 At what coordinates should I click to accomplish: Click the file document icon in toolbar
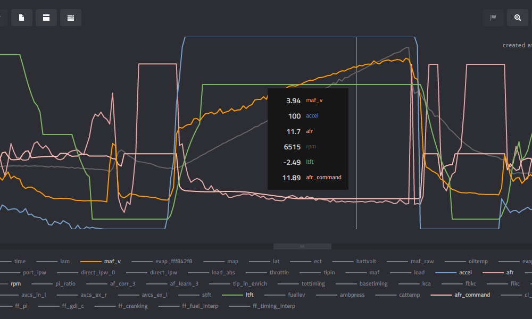[x=22, y=18]
